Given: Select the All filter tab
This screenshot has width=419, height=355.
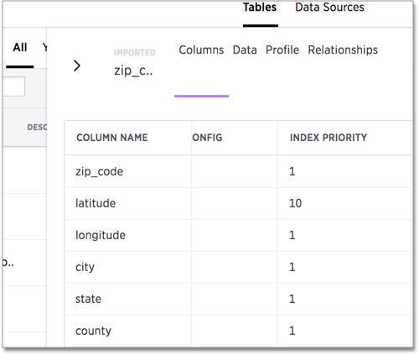Looking at the screenshot, I should [x=20, y=48].
